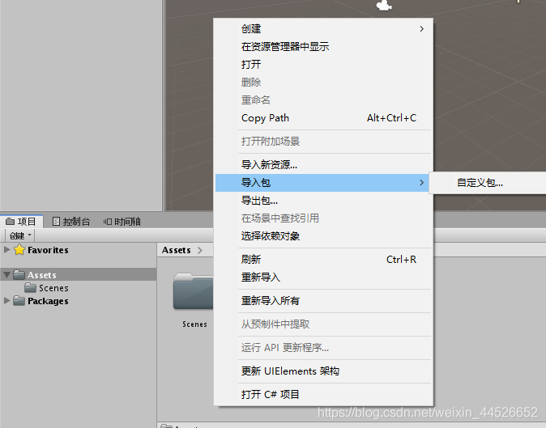
Task: Click submenu arrow beside 创建
Action: tap(422, 29)
